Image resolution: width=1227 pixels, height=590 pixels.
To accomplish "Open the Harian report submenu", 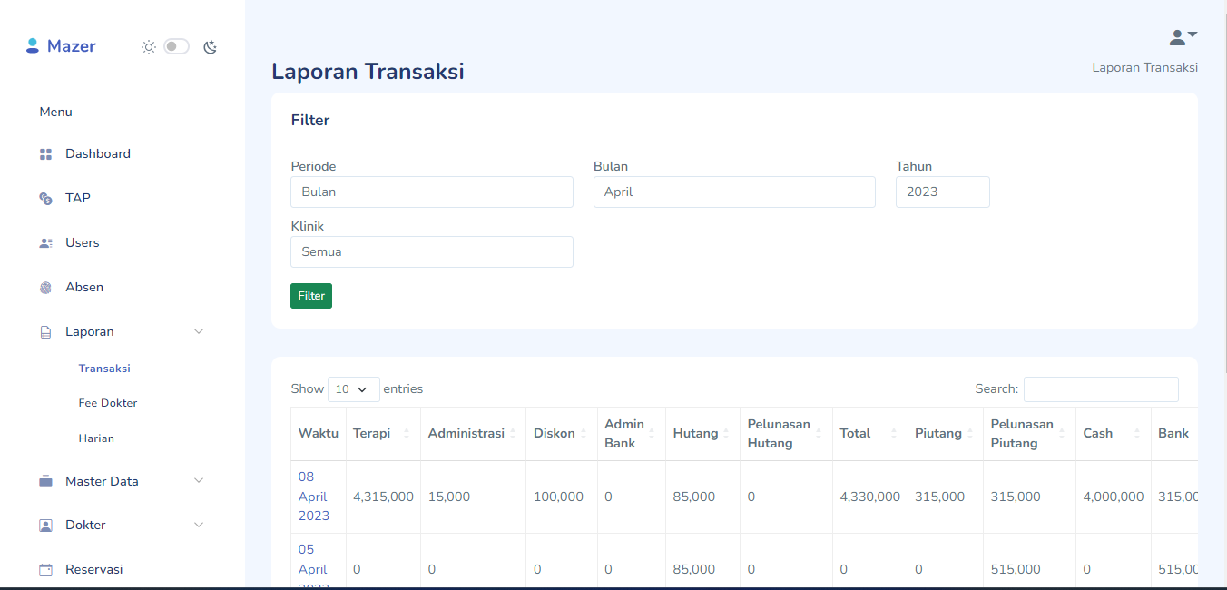I will pos(96,438).
